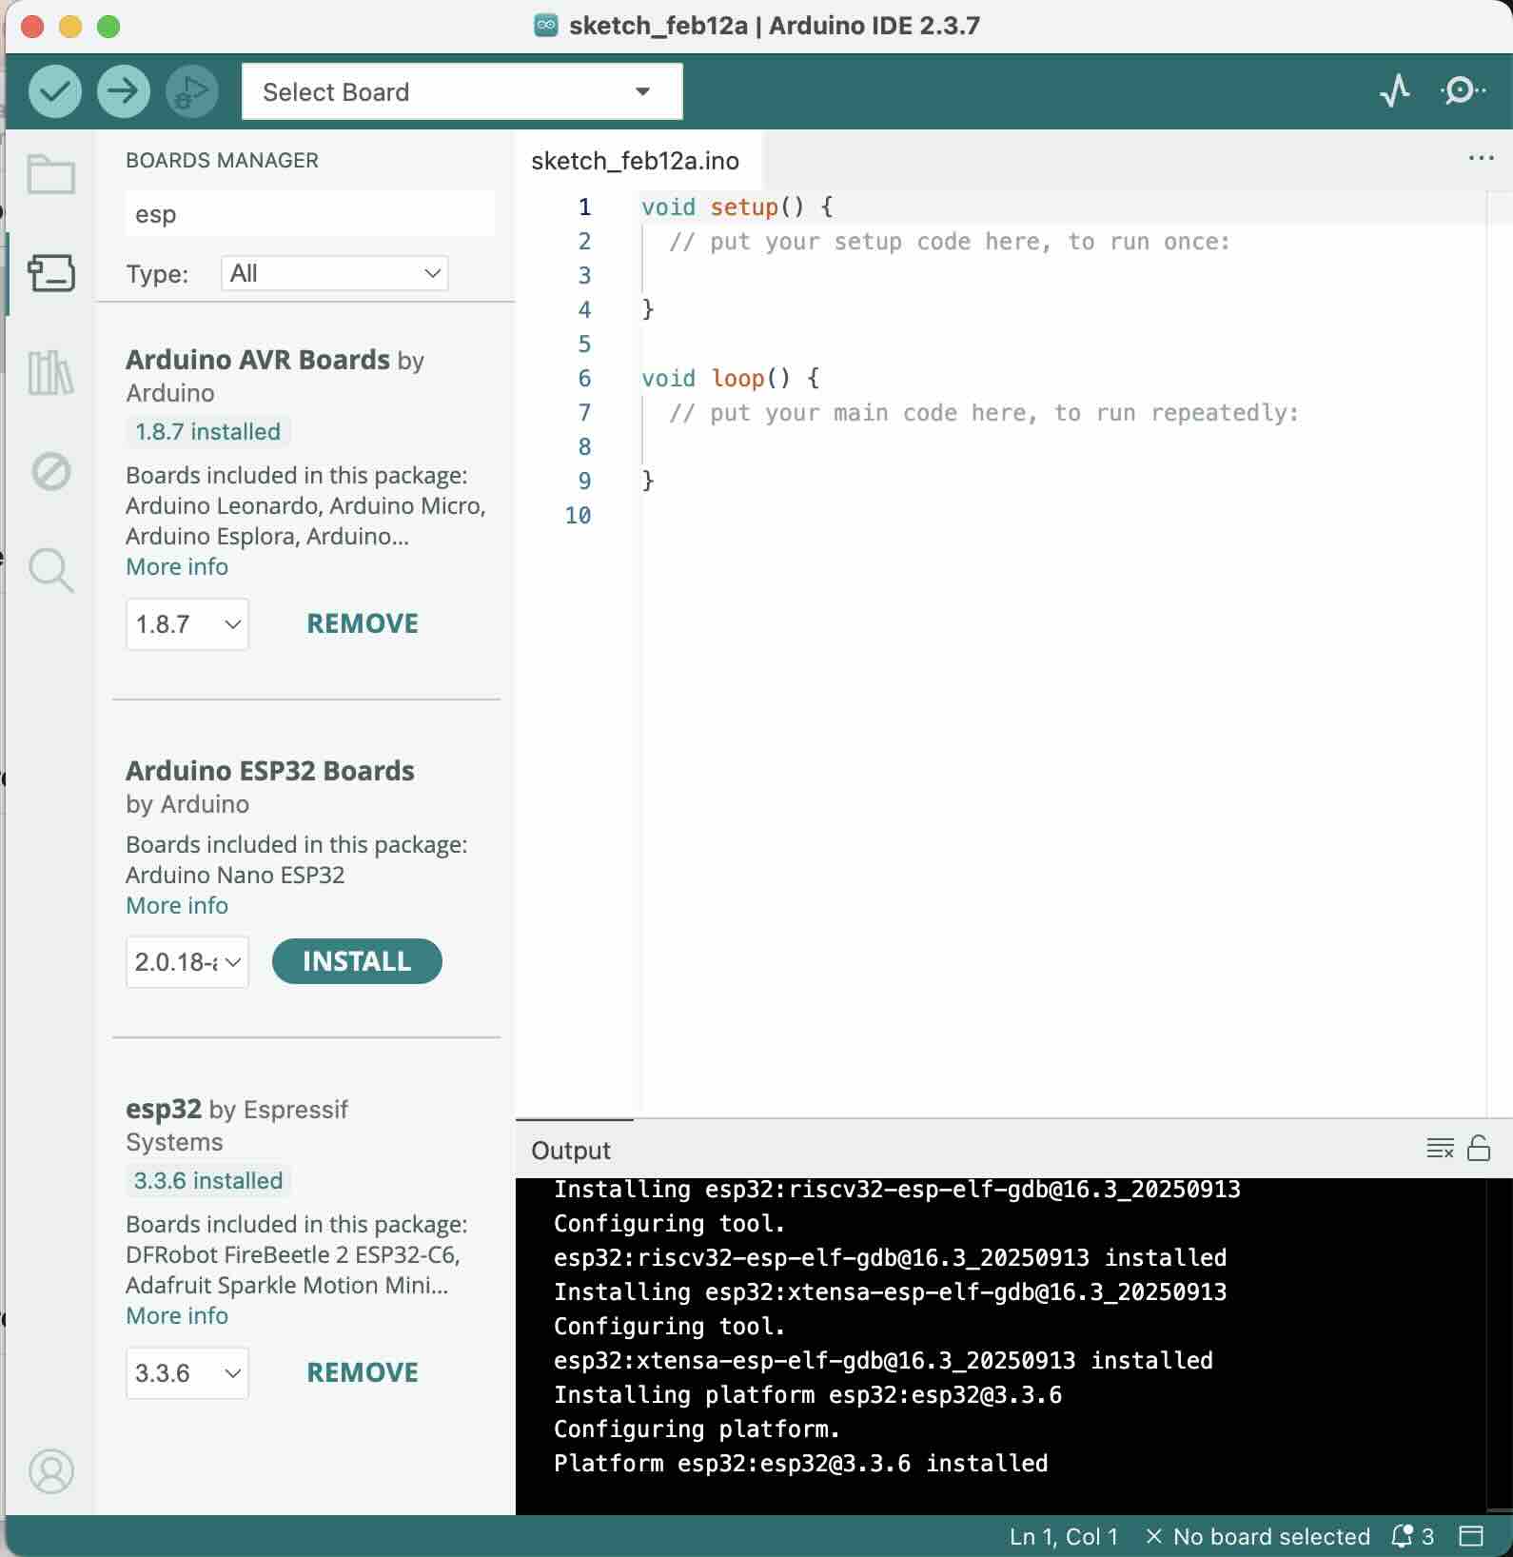This screenshot has width=1513, height=1557.
Task: Click the 'put your setup code here' comment
Action: click(x=950, y=242)
